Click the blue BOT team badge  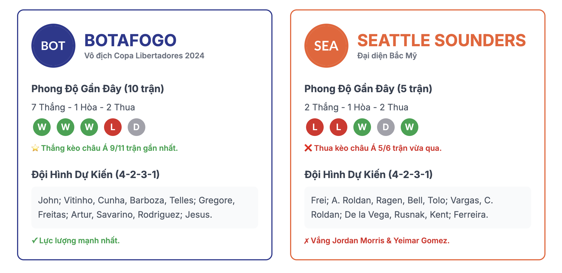pos(53,46)
